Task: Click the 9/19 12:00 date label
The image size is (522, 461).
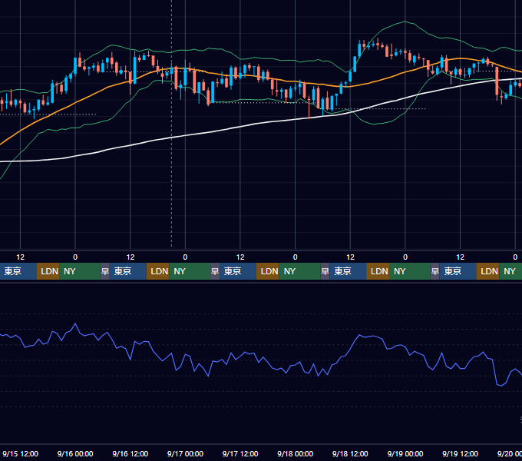Action: (460, 453)
